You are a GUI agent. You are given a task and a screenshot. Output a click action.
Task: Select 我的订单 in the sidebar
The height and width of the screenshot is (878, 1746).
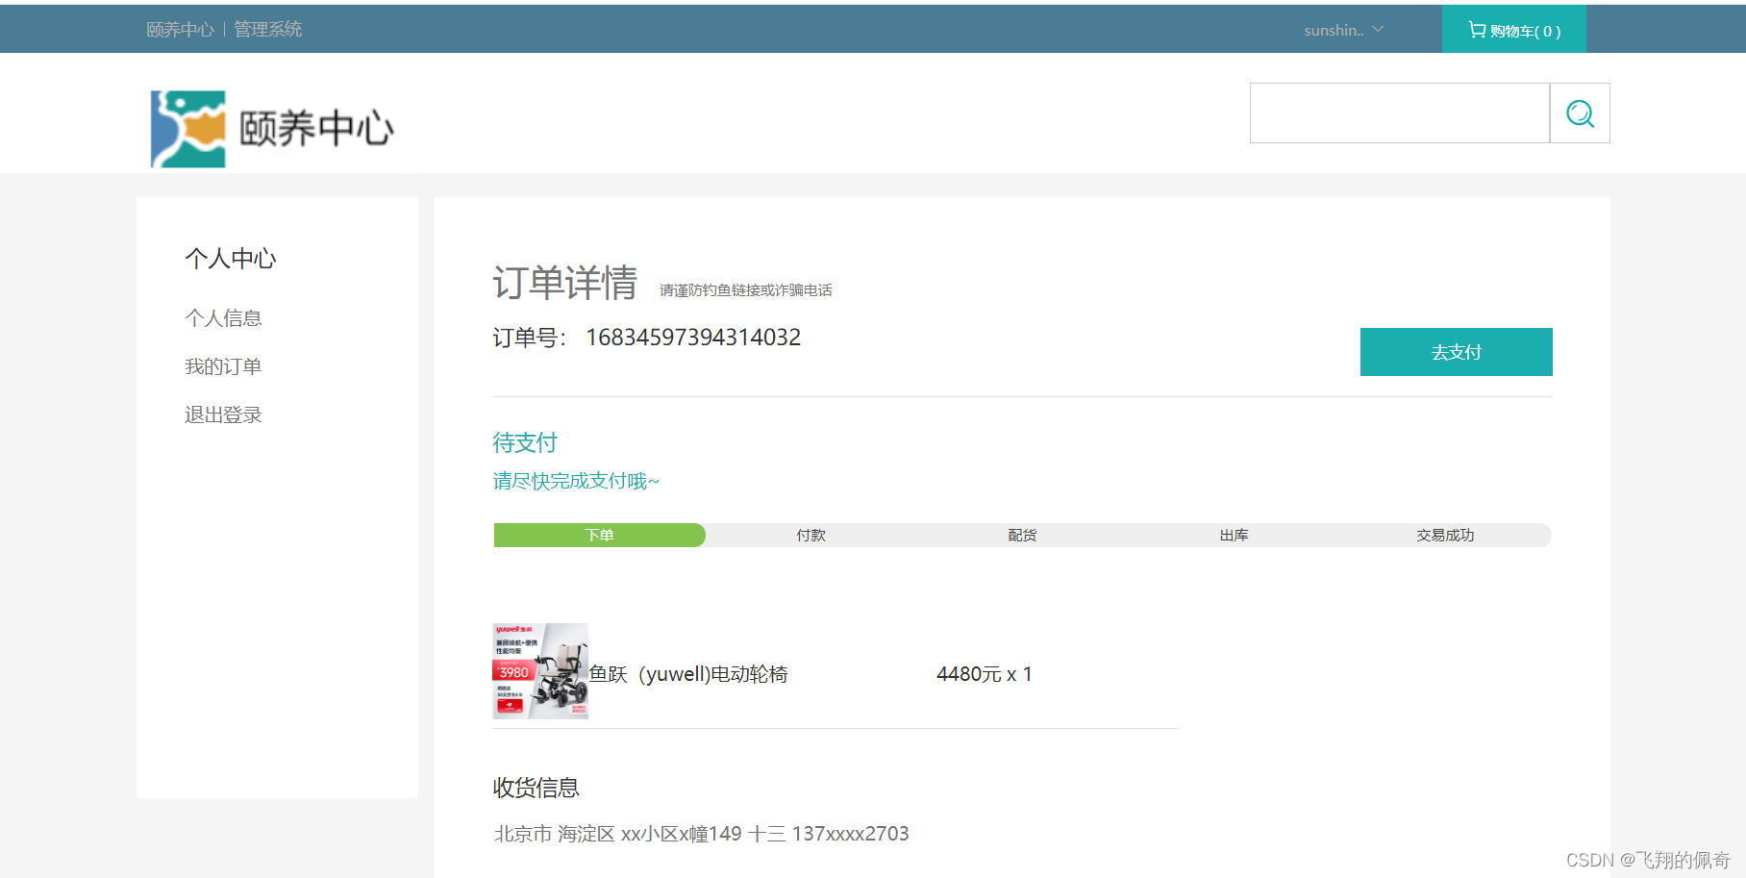coord(224,365)
